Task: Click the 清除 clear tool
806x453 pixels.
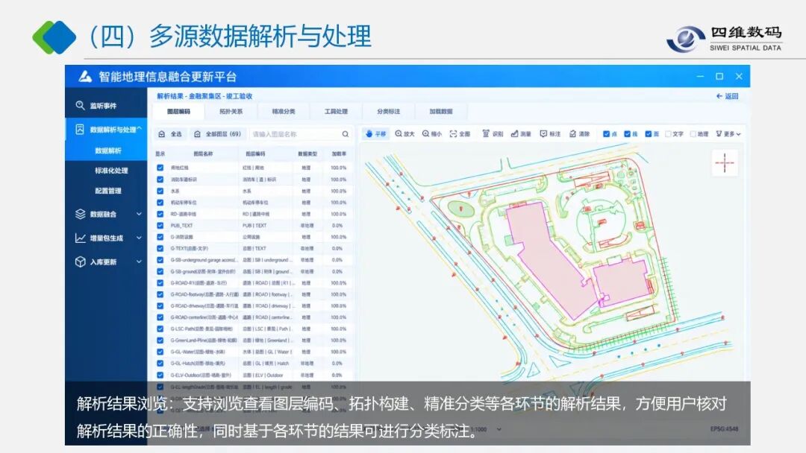Action: click(x=579, y=134)
